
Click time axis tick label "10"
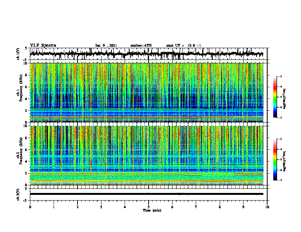click(267, 207)
